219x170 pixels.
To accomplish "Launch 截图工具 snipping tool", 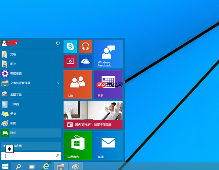I will coord(31,95).
